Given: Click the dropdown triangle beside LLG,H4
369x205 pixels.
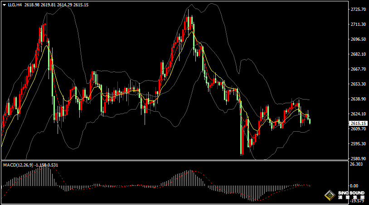Looking at the screenshot, I should pyautogui.click(x=4, y=5).
